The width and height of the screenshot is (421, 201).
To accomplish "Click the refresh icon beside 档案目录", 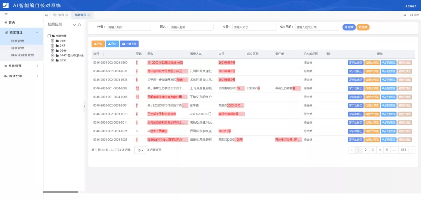I will [x=80, y=24].
